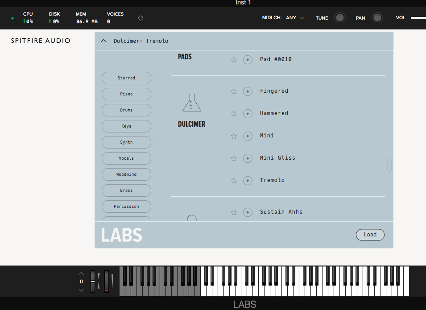
Task: Star the Pad #0010 preset
Action: coord(234,60)
